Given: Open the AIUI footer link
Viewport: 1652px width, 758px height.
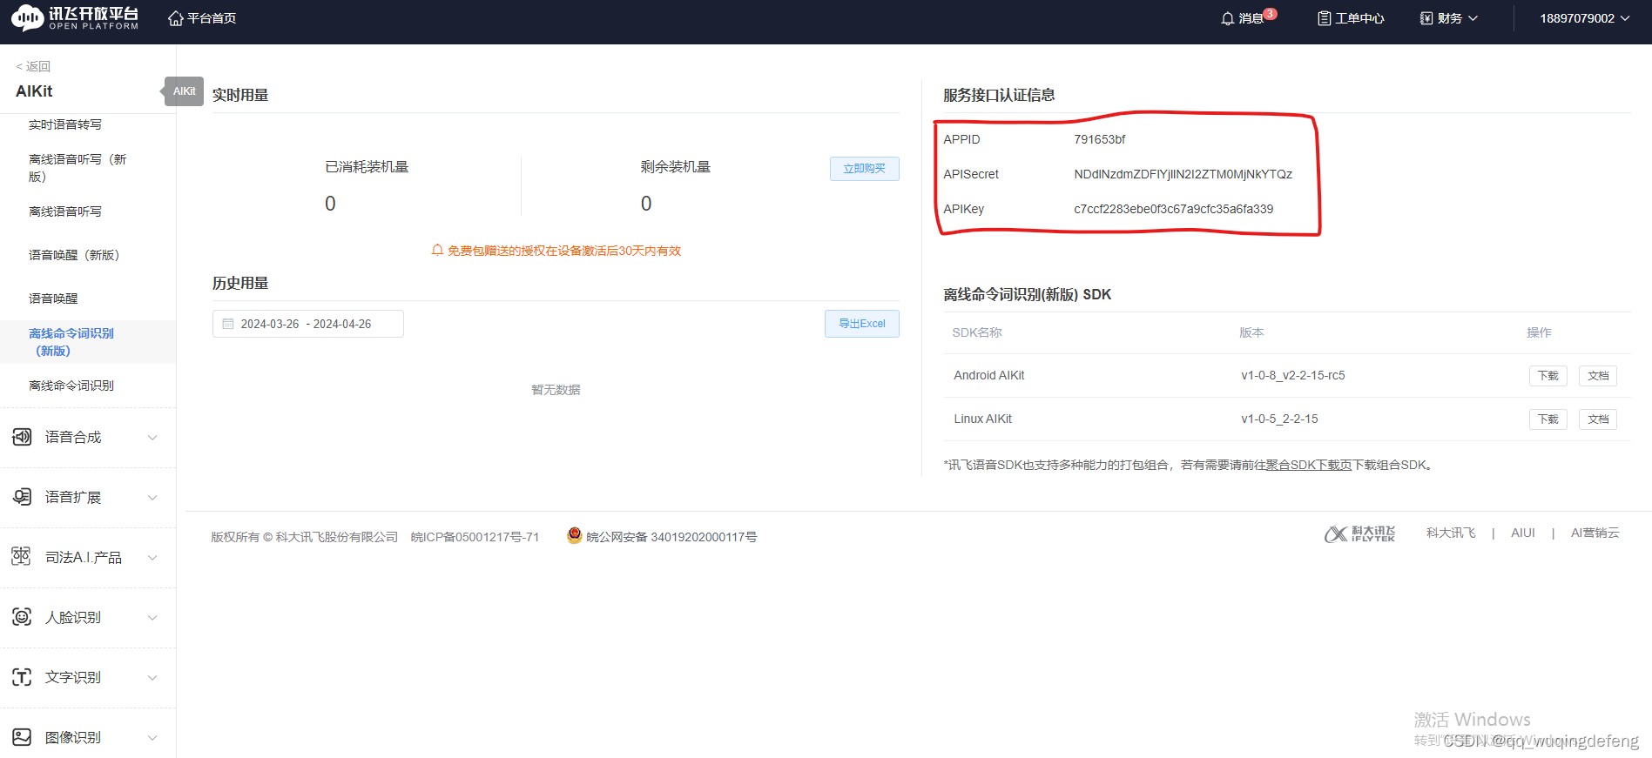Looking at the screenshot, I should pos(1522,533).
